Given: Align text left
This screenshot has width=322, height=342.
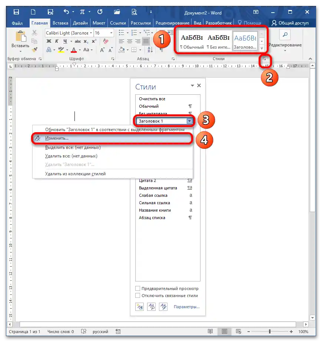Looking at the screenshot, I should pos(121,41).
